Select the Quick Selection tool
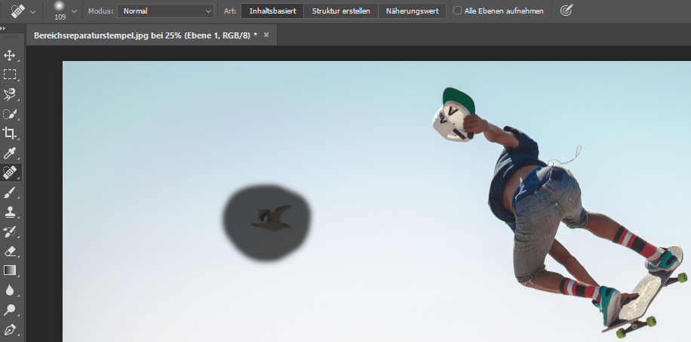691x342 pixels. click(x=10, y=114)
